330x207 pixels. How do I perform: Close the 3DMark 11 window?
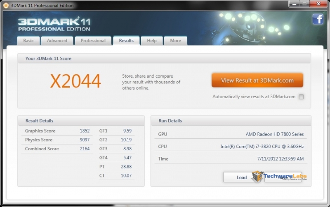(x=318, y=4)
